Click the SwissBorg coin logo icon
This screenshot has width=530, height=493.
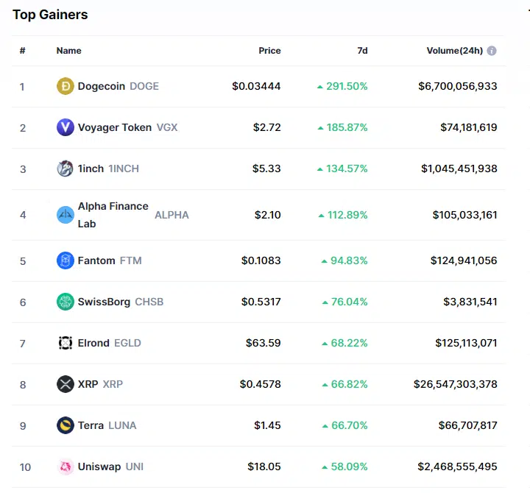pyautogui.click(x=66, y=302)
